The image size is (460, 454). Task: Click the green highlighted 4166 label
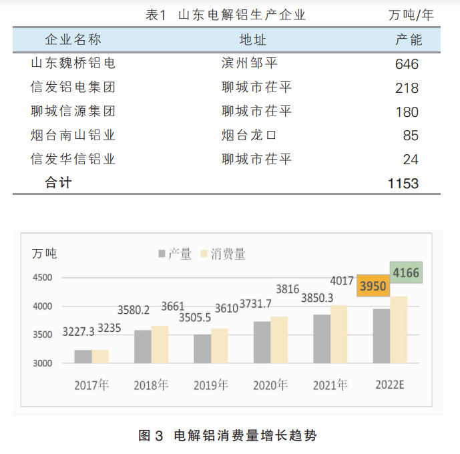click(406, 272)
